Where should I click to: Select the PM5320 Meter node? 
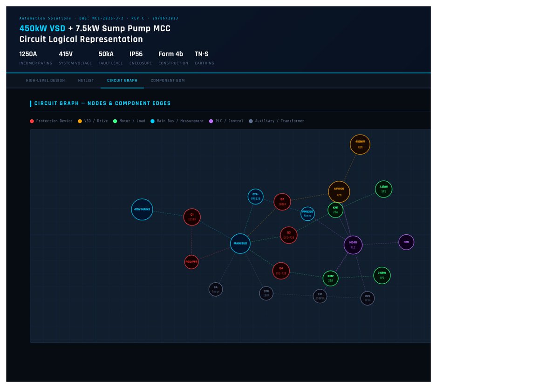point(307,214)
